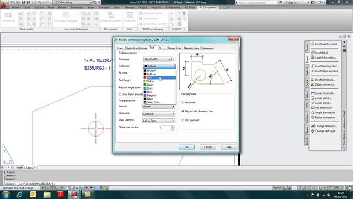Choose Delete dimension tool in palette
Viewport: 353px width, 199px height.
[x=323, y=85]
